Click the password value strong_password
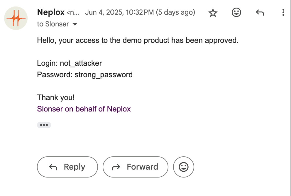Screen dimensions: 291x196 click(104, 75)
